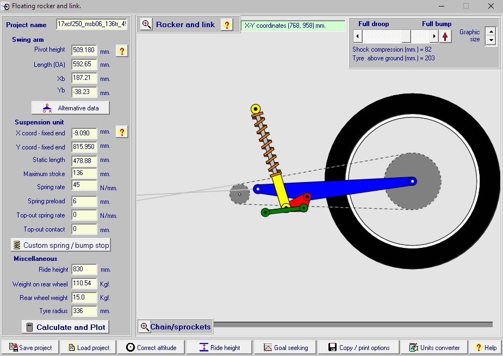This screenshot has height=356, width=503.
Task: Click the yellow help icon beside X coord
Action: coord(122,132)
